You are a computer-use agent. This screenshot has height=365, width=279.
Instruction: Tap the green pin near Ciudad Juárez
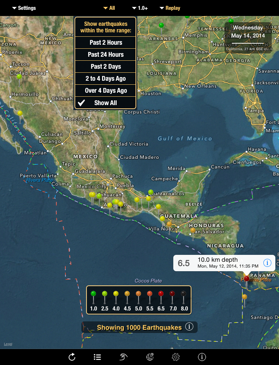click(x=19, y=76)
